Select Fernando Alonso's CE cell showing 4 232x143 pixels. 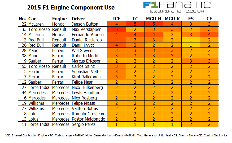(x=209, y=35)
